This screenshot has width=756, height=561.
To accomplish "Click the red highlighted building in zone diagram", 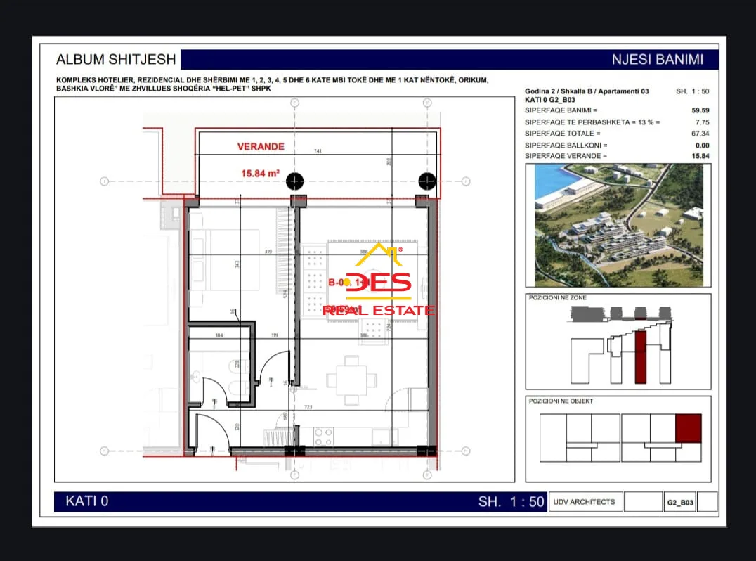I will tap(640, 357).
